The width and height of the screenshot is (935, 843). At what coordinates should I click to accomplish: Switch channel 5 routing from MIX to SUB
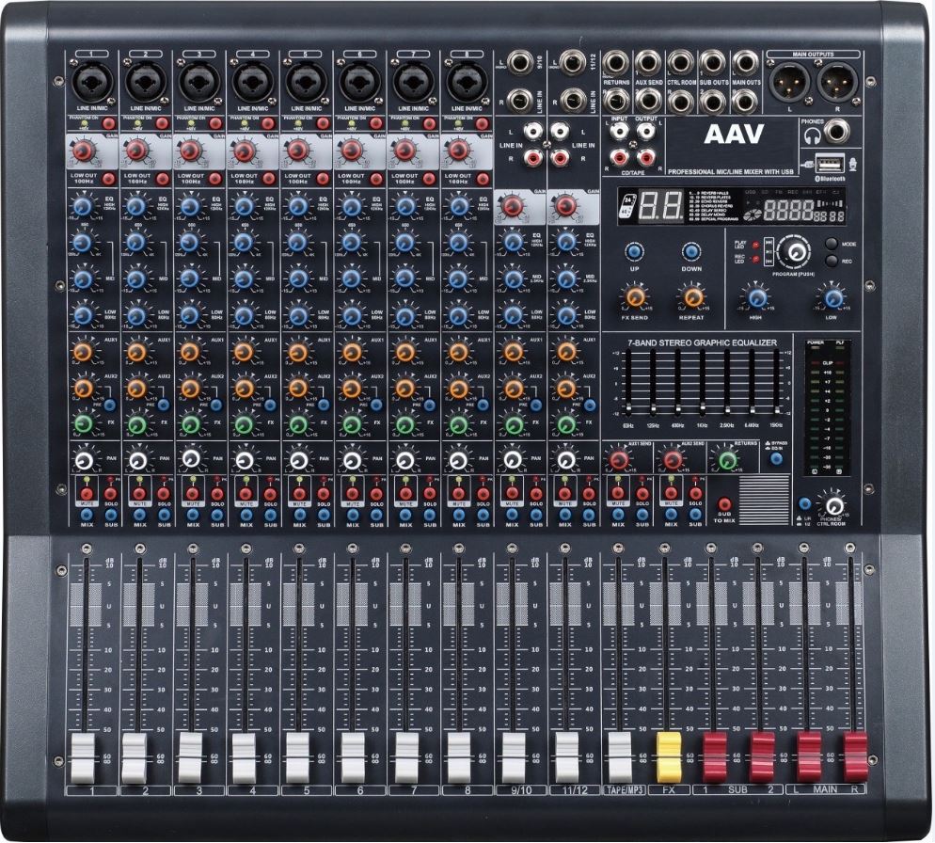tap(322, 515)
